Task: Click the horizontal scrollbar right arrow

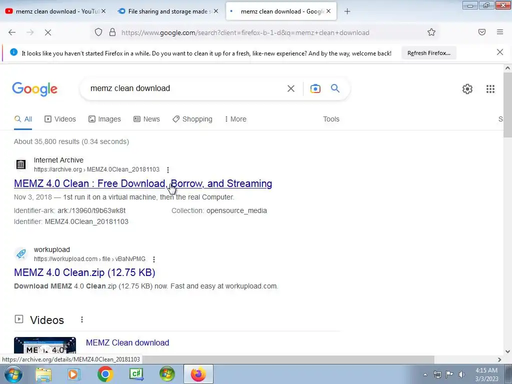Action: (x=499, y=359)
